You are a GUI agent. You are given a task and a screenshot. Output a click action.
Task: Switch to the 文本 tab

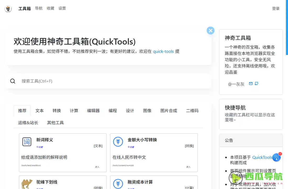[x=39, y=111]
